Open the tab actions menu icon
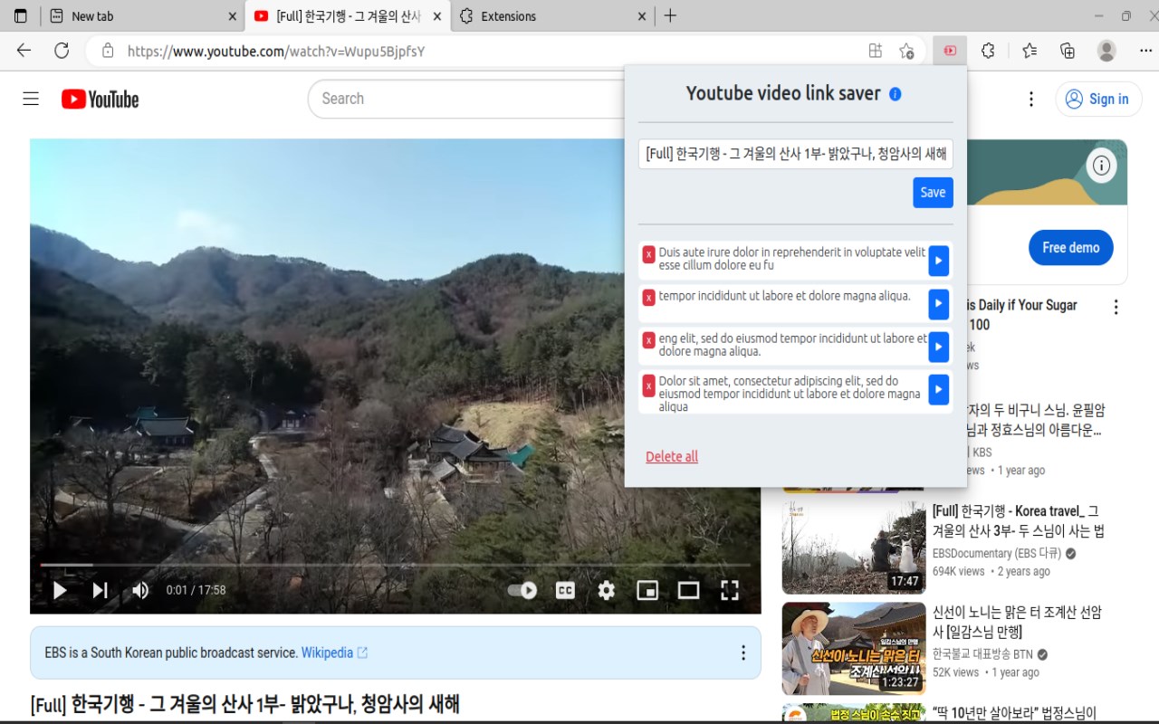 tap(20, 15)
